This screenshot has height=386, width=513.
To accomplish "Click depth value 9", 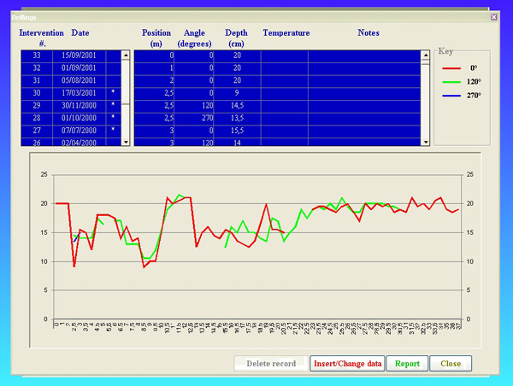I will pos(237,93).
